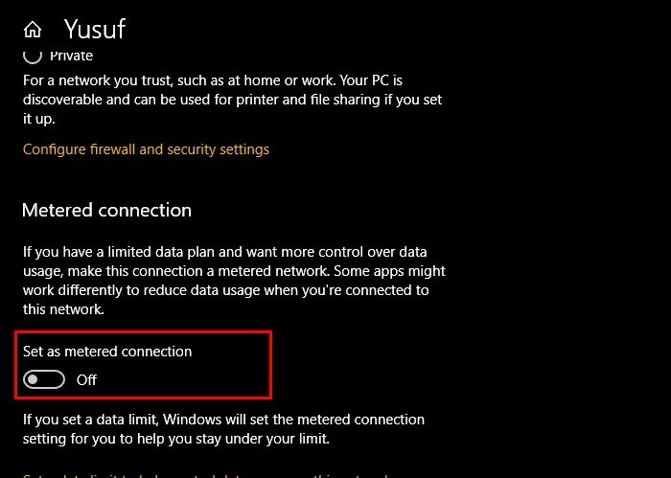The image size is (671, 478).
Task: Click the 'it up.' line under Private description
Action: [39, 119]
